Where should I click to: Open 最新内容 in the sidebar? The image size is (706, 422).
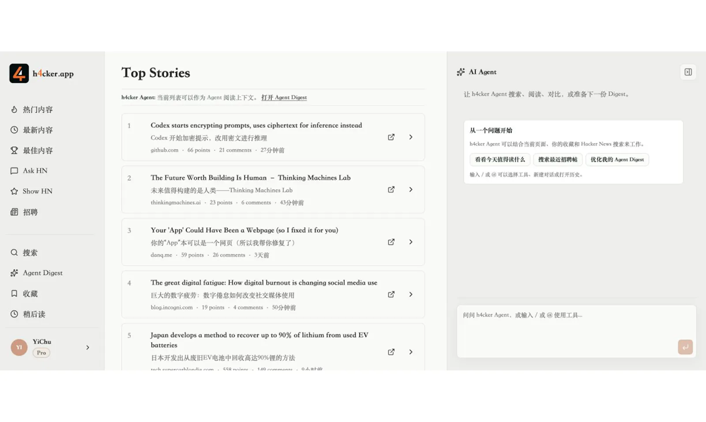tap(38, 130)
